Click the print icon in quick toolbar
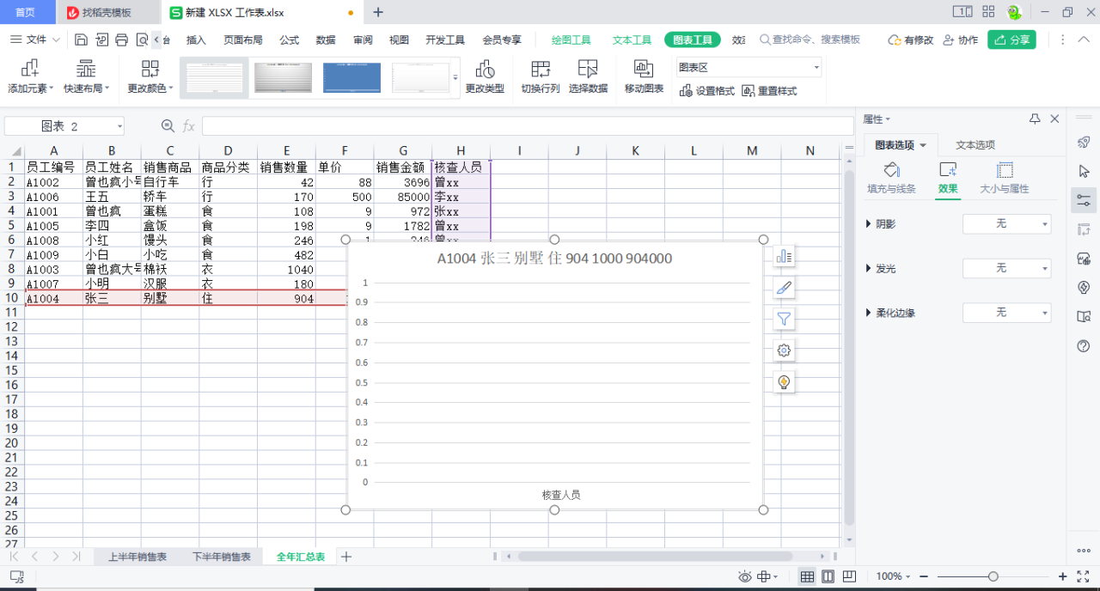The height and width of the screenshot is (591, 1100). [x=121, y=40]
